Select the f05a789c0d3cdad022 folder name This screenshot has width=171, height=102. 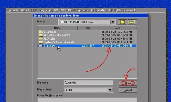pos(57,35)
